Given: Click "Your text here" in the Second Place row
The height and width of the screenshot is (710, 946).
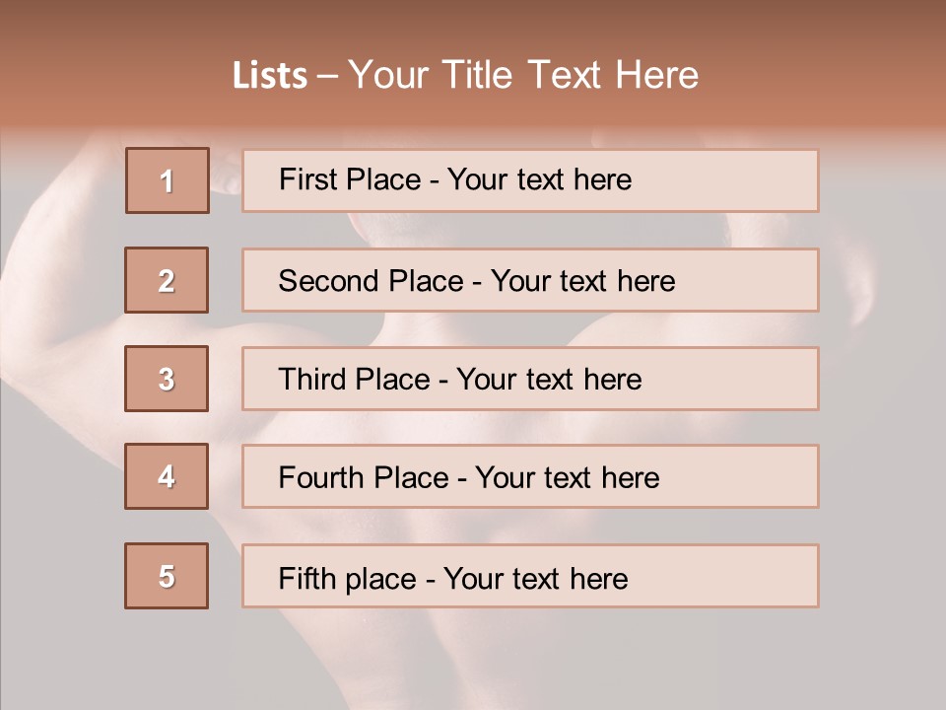Looking at the screenshot, I should point(582,281).
